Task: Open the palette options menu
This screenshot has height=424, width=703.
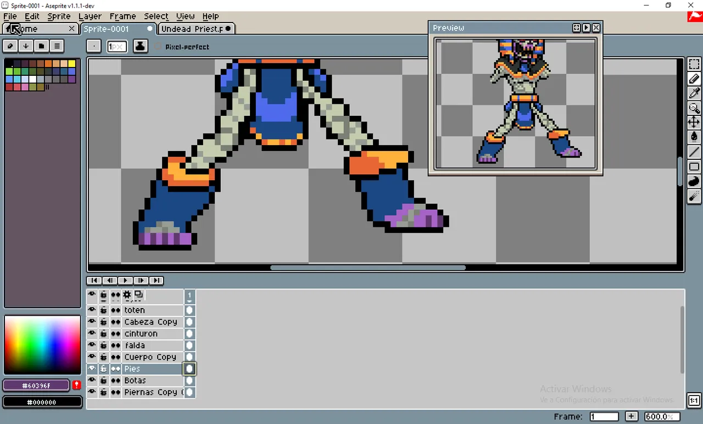Action: 57,46
